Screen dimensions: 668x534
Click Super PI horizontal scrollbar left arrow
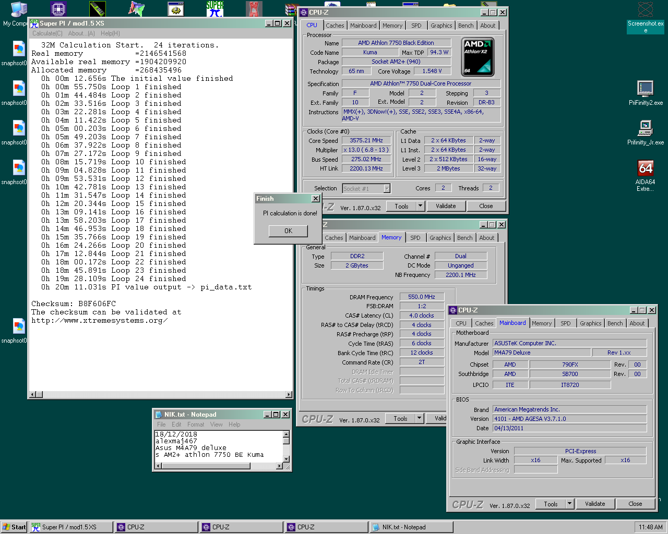click(x=32, y=394)
